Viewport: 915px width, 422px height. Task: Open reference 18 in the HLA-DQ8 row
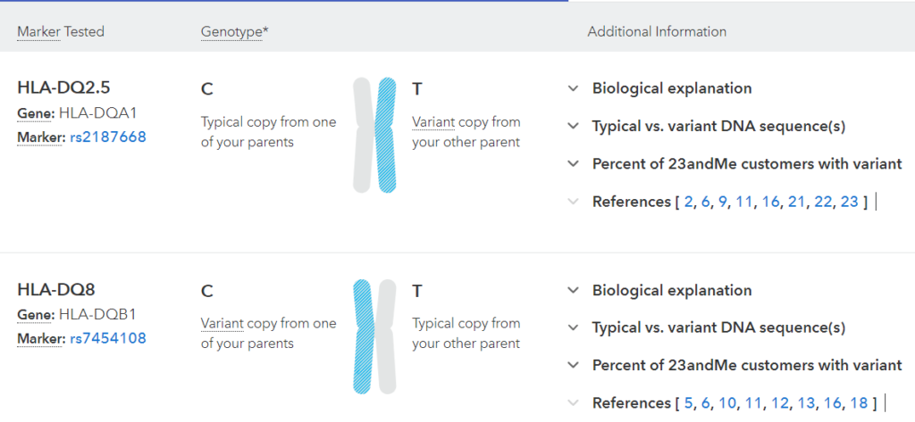point(859,403)
